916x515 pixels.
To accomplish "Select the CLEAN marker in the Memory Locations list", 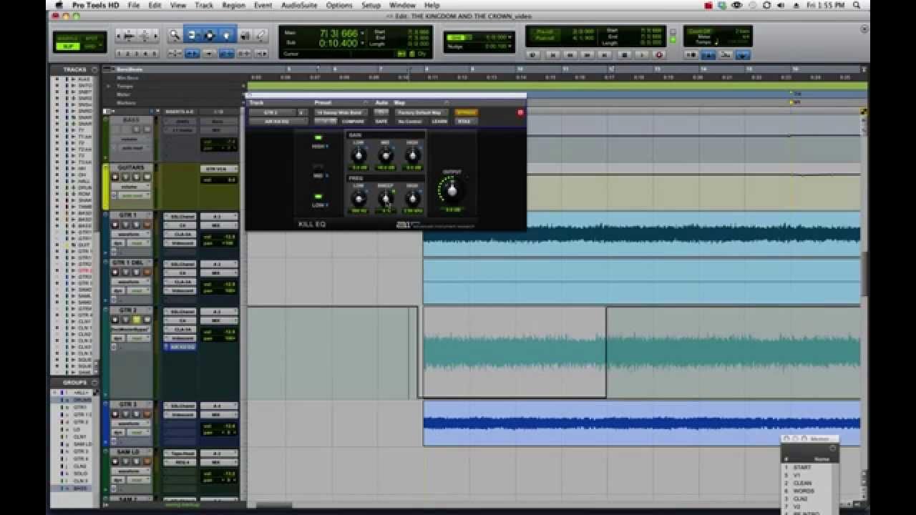I will pyautogui.click(x=802, y=484).
